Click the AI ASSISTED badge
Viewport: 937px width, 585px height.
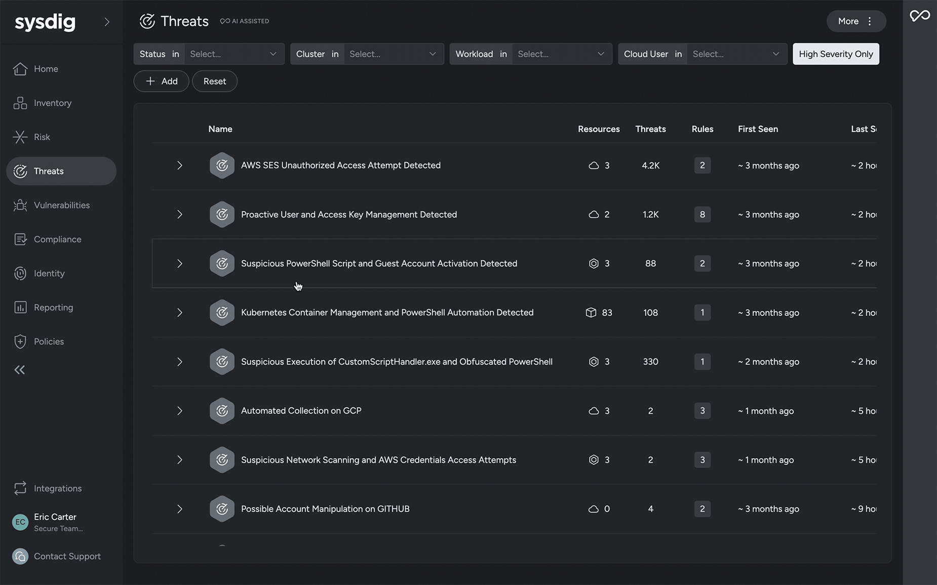point(245,21)
